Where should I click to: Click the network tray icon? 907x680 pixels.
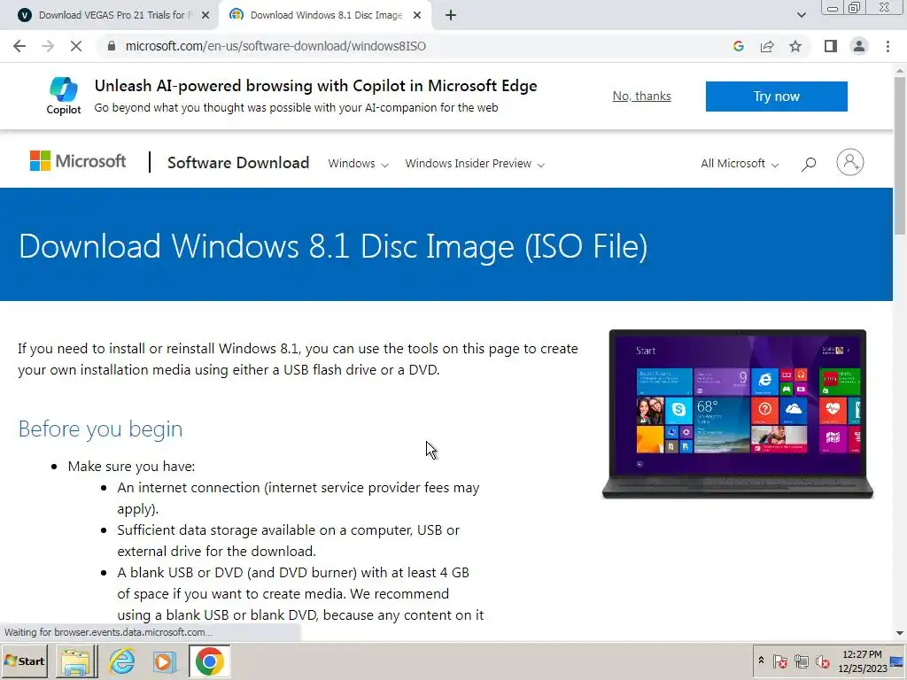(x=801, y=661)
